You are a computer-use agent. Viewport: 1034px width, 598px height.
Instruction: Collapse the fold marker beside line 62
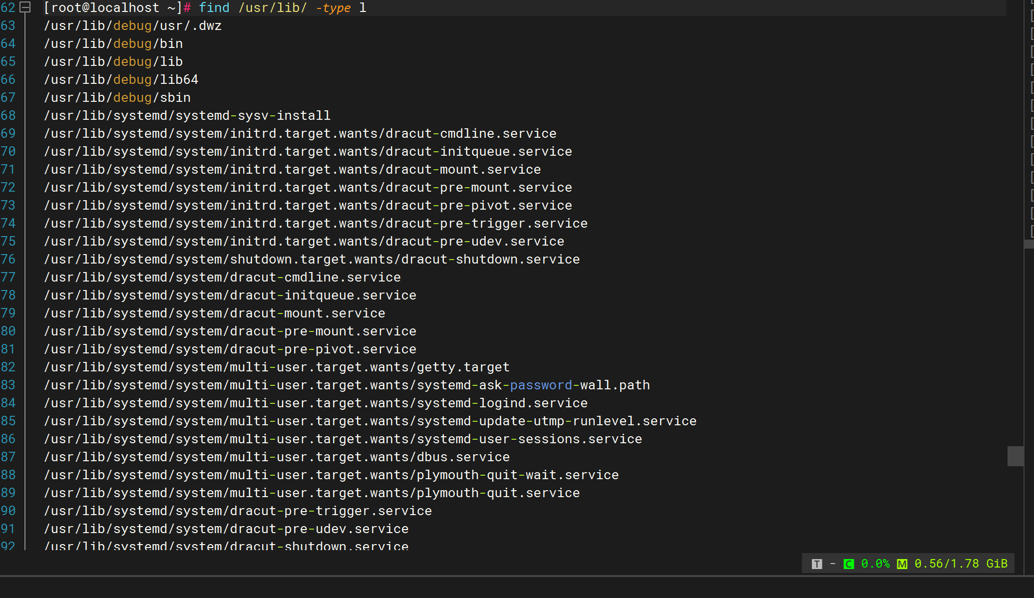click(x=25, y=7)
